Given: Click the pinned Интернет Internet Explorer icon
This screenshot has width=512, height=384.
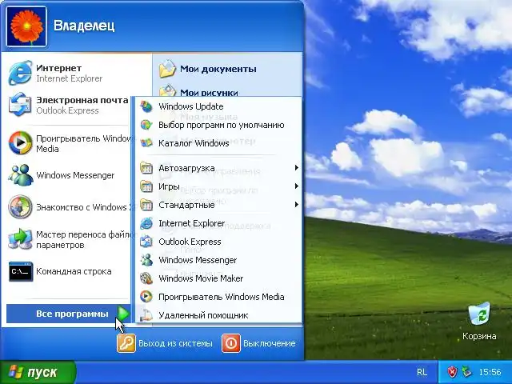Looking at the screenshot, I should [20, 73].
